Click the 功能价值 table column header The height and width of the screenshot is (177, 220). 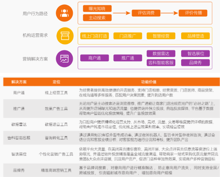pyautogui.click(x=148, y=82)
